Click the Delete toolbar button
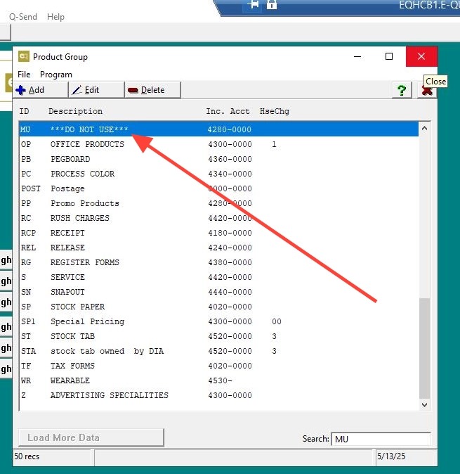The width and height of the screenshot is (460, 474). point(152,90)
